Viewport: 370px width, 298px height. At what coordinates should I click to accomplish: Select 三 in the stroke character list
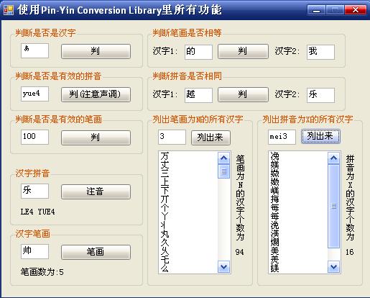tap(165, 173)
